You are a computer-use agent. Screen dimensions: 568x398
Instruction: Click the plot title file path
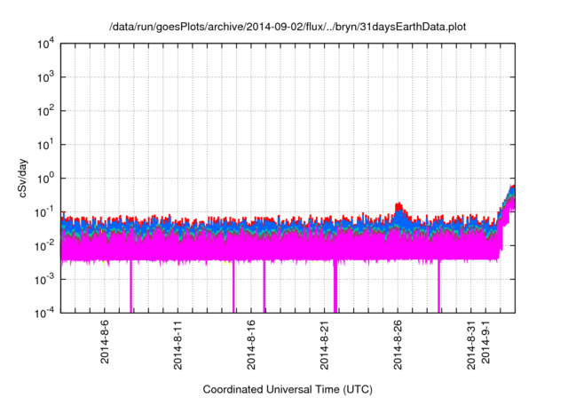(288, 27)
